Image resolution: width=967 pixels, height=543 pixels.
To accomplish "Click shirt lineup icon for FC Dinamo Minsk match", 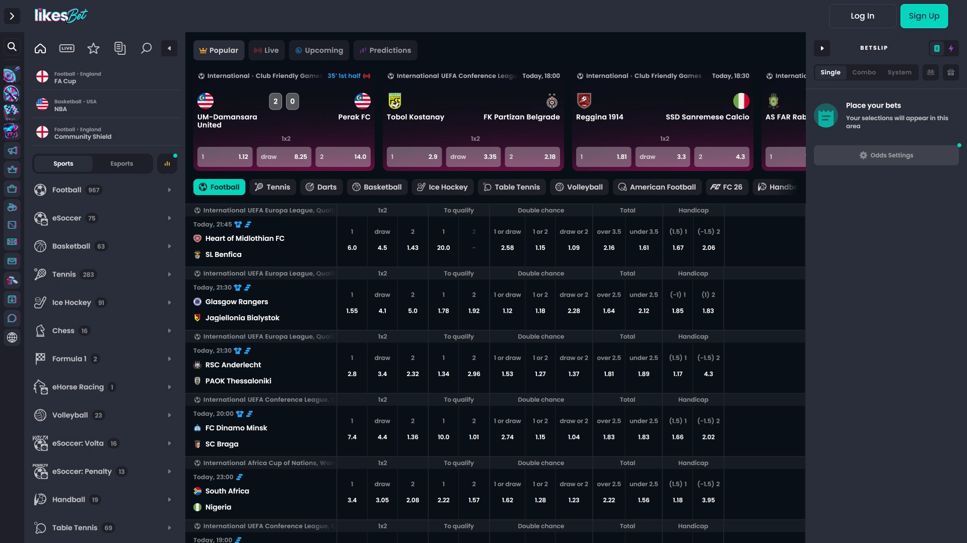I will pos(240,414).
